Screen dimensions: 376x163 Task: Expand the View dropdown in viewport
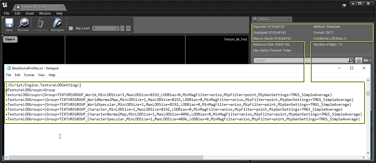tap(10, 39)
